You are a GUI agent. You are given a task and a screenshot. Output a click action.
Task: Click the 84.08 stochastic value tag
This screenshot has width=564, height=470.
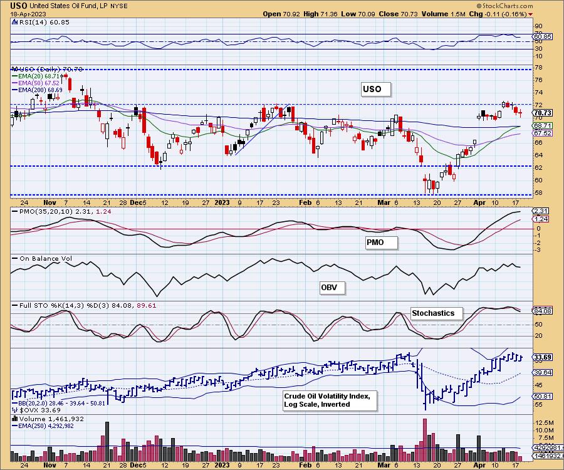pyautogui.click(x=543, y=311)
